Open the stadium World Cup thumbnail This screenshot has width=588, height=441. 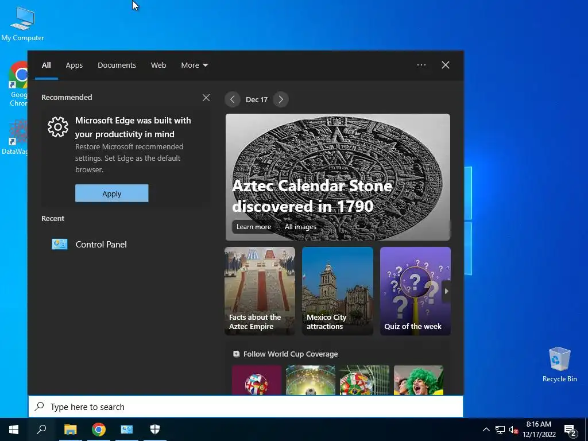click(x=311, y=380)
